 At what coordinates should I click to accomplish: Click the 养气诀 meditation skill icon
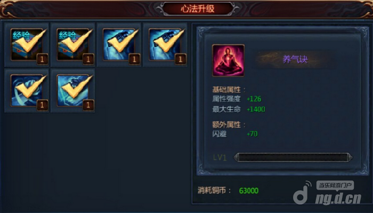click(228, 61)
